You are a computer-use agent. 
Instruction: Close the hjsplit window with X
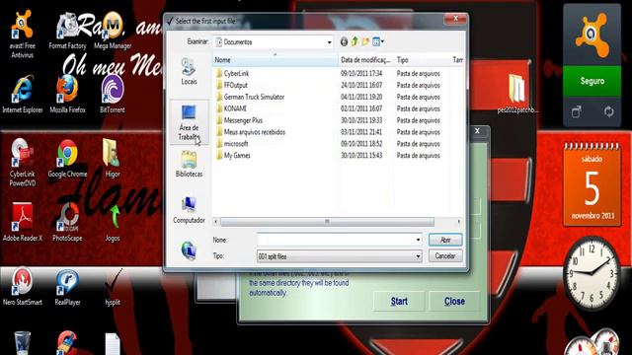(x=477, y=131)
